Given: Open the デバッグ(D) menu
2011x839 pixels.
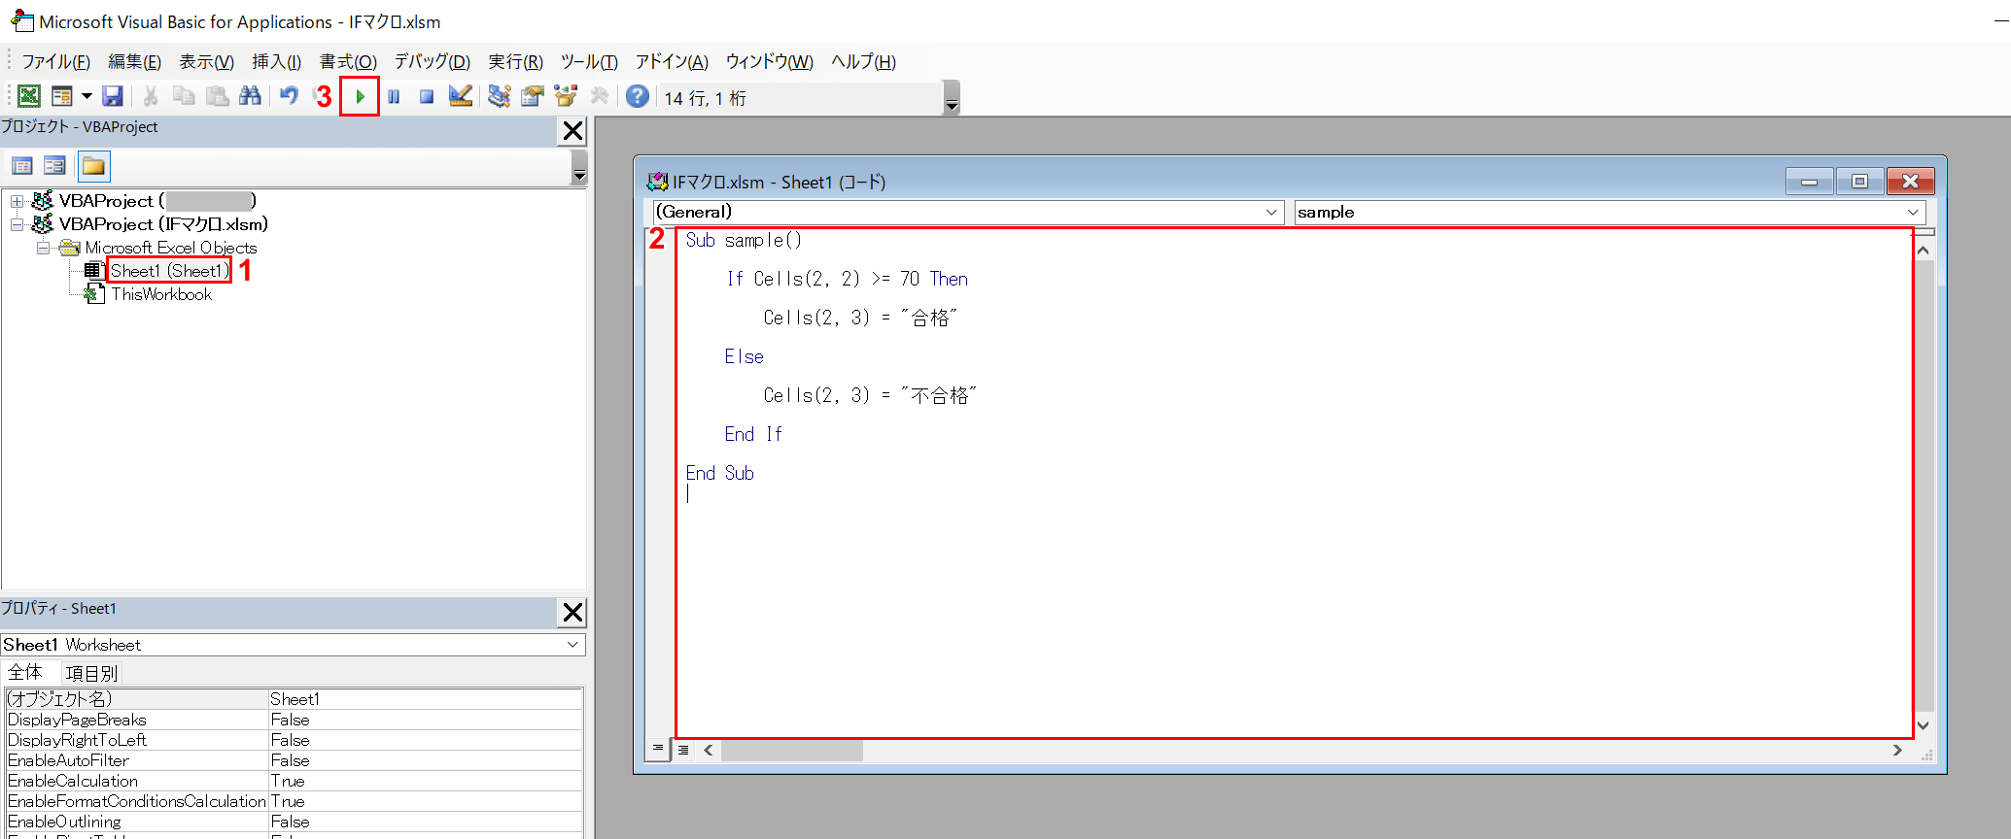Looking at the screenshot, I should [x=432, y=62].
